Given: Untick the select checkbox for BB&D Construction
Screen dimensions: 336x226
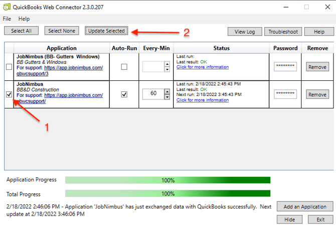Looking at the screenshot, I should (x=9, y=94).
